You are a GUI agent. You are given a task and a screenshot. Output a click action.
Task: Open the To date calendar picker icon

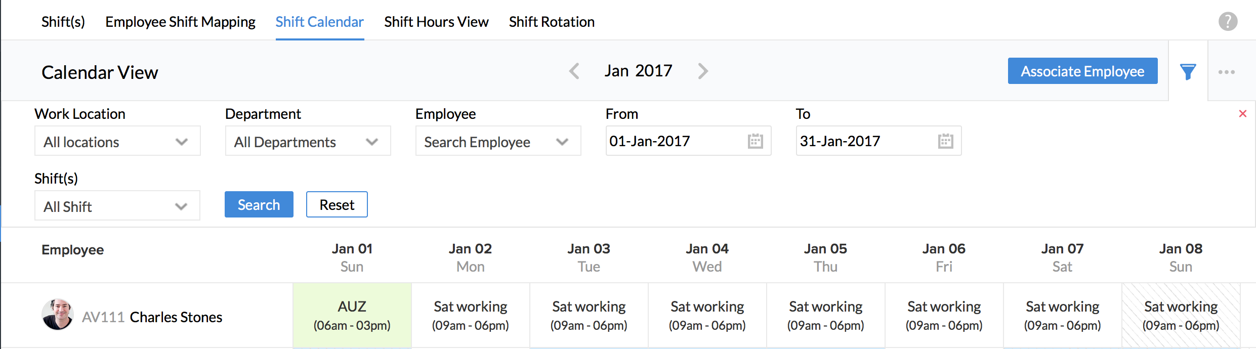[x=945, y=141]
